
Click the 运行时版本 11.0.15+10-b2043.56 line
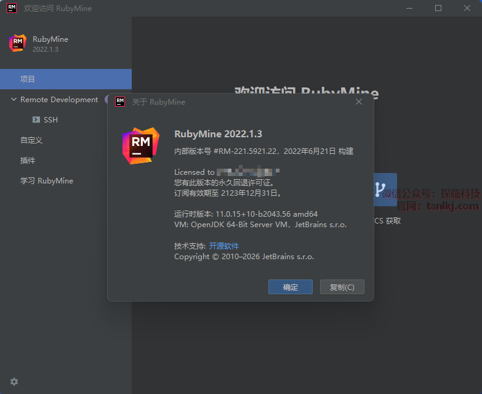pyautogui.click(x=246, y=214)
